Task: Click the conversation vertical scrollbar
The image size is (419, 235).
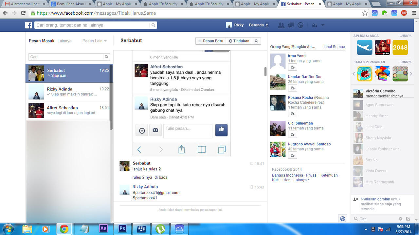Action: [265, 71]
